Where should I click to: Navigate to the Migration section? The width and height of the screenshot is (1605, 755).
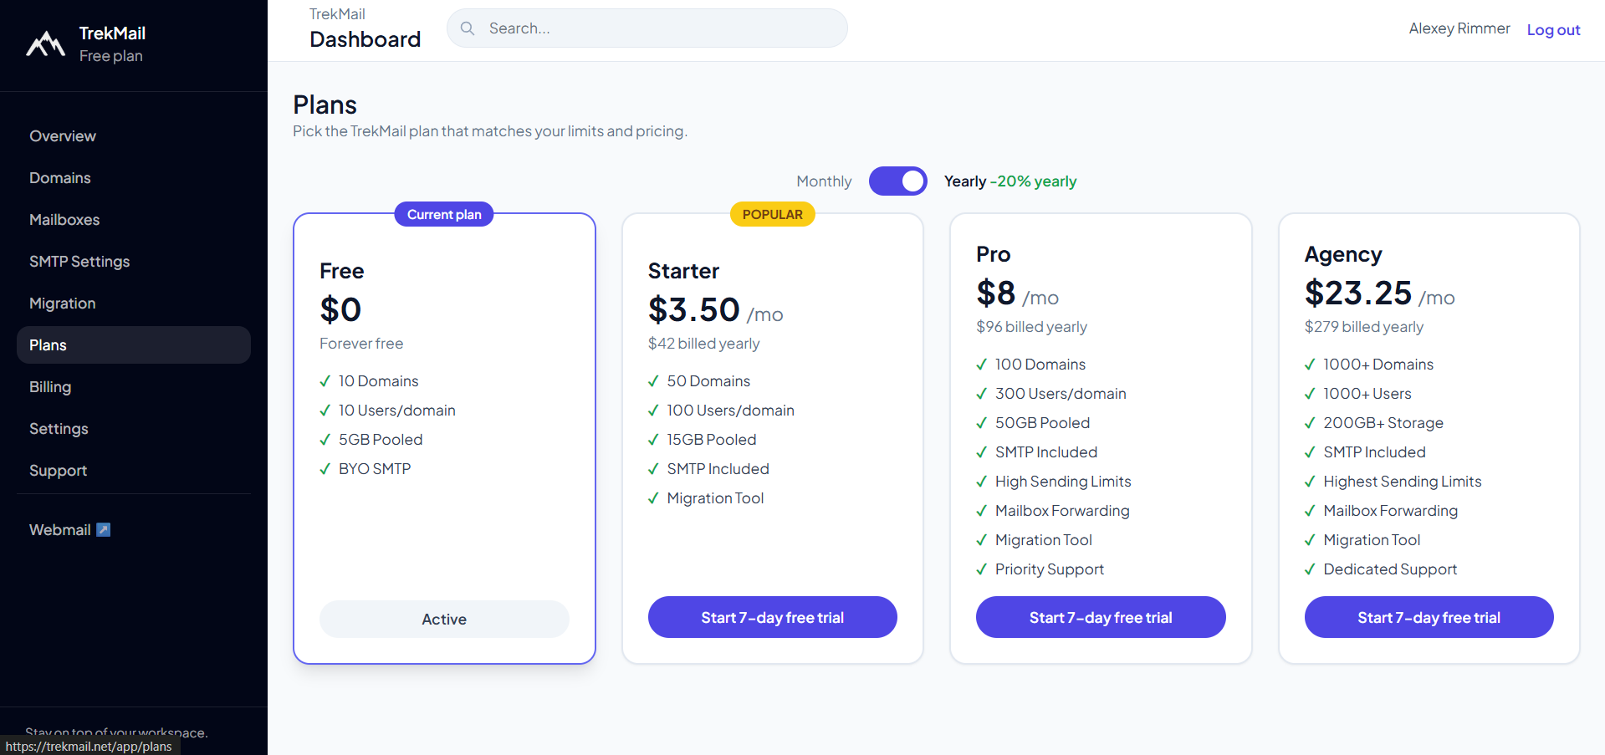coord(63,304)
